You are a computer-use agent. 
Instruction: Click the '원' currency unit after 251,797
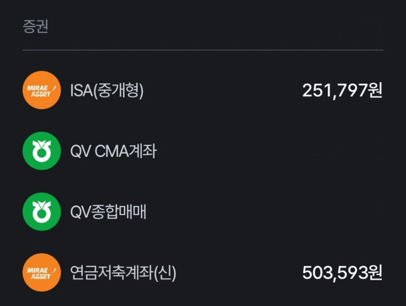(x=375, y=90)
